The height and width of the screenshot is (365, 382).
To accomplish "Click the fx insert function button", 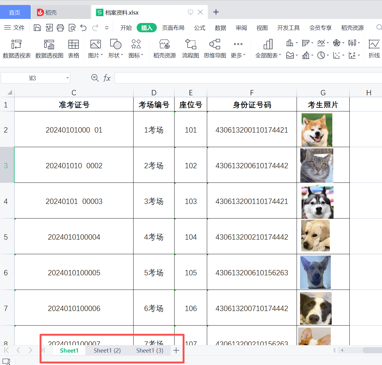I will pyautogui.click(x=107, y=78).
